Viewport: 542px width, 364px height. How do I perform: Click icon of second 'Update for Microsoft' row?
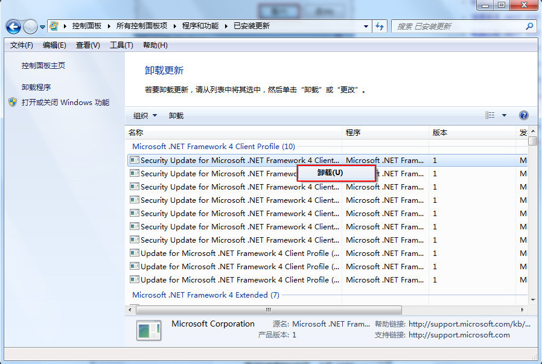pos(135,266)
